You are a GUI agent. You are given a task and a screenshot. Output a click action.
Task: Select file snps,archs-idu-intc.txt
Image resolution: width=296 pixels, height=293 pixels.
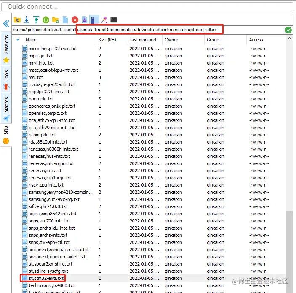(52, 228)
